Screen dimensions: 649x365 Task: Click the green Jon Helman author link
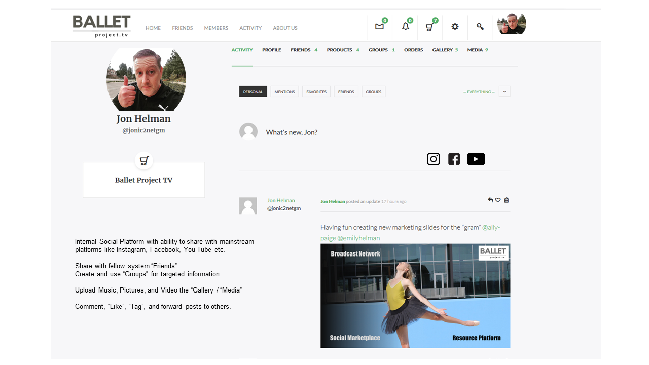(x=281, y=200)
